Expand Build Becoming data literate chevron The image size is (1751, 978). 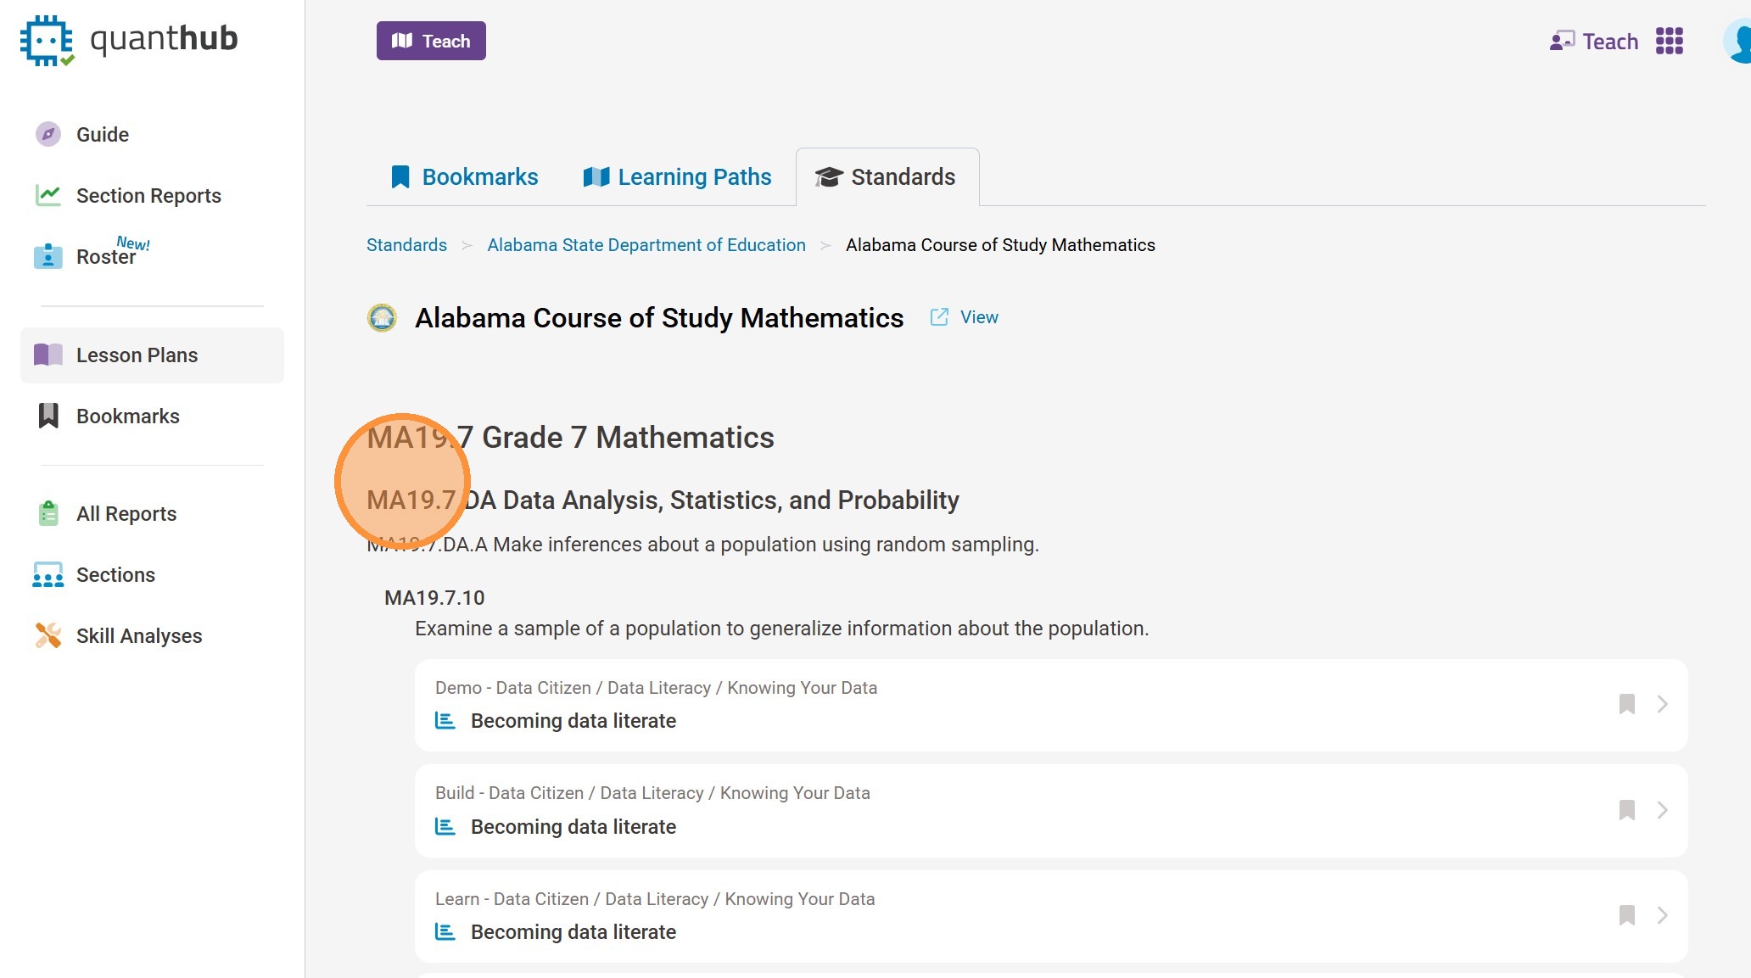(x=1662, y=810)
